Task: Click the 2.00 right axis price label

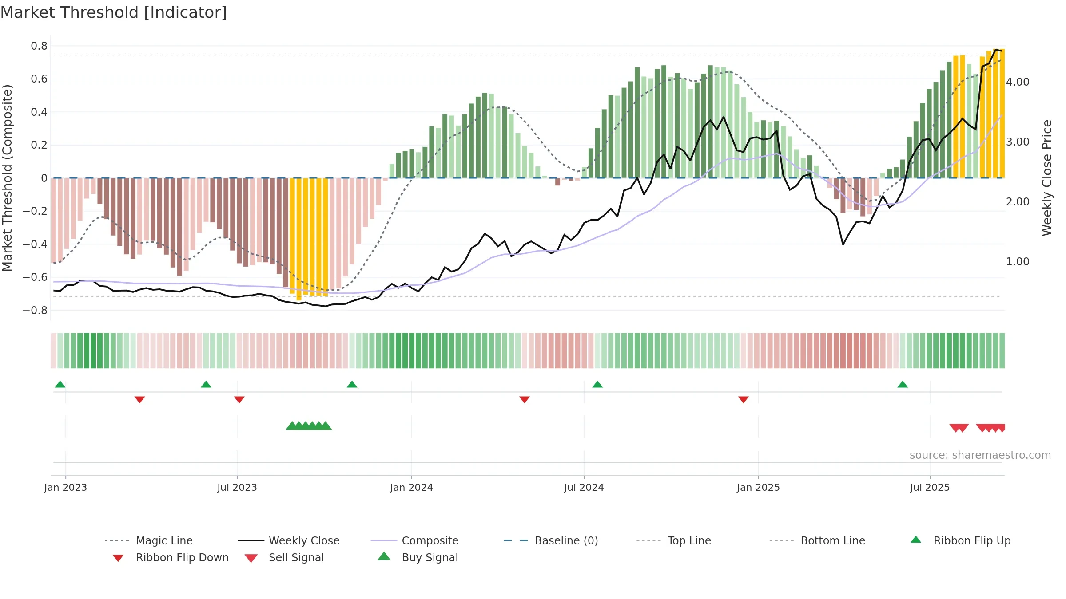Action: 1018,202
